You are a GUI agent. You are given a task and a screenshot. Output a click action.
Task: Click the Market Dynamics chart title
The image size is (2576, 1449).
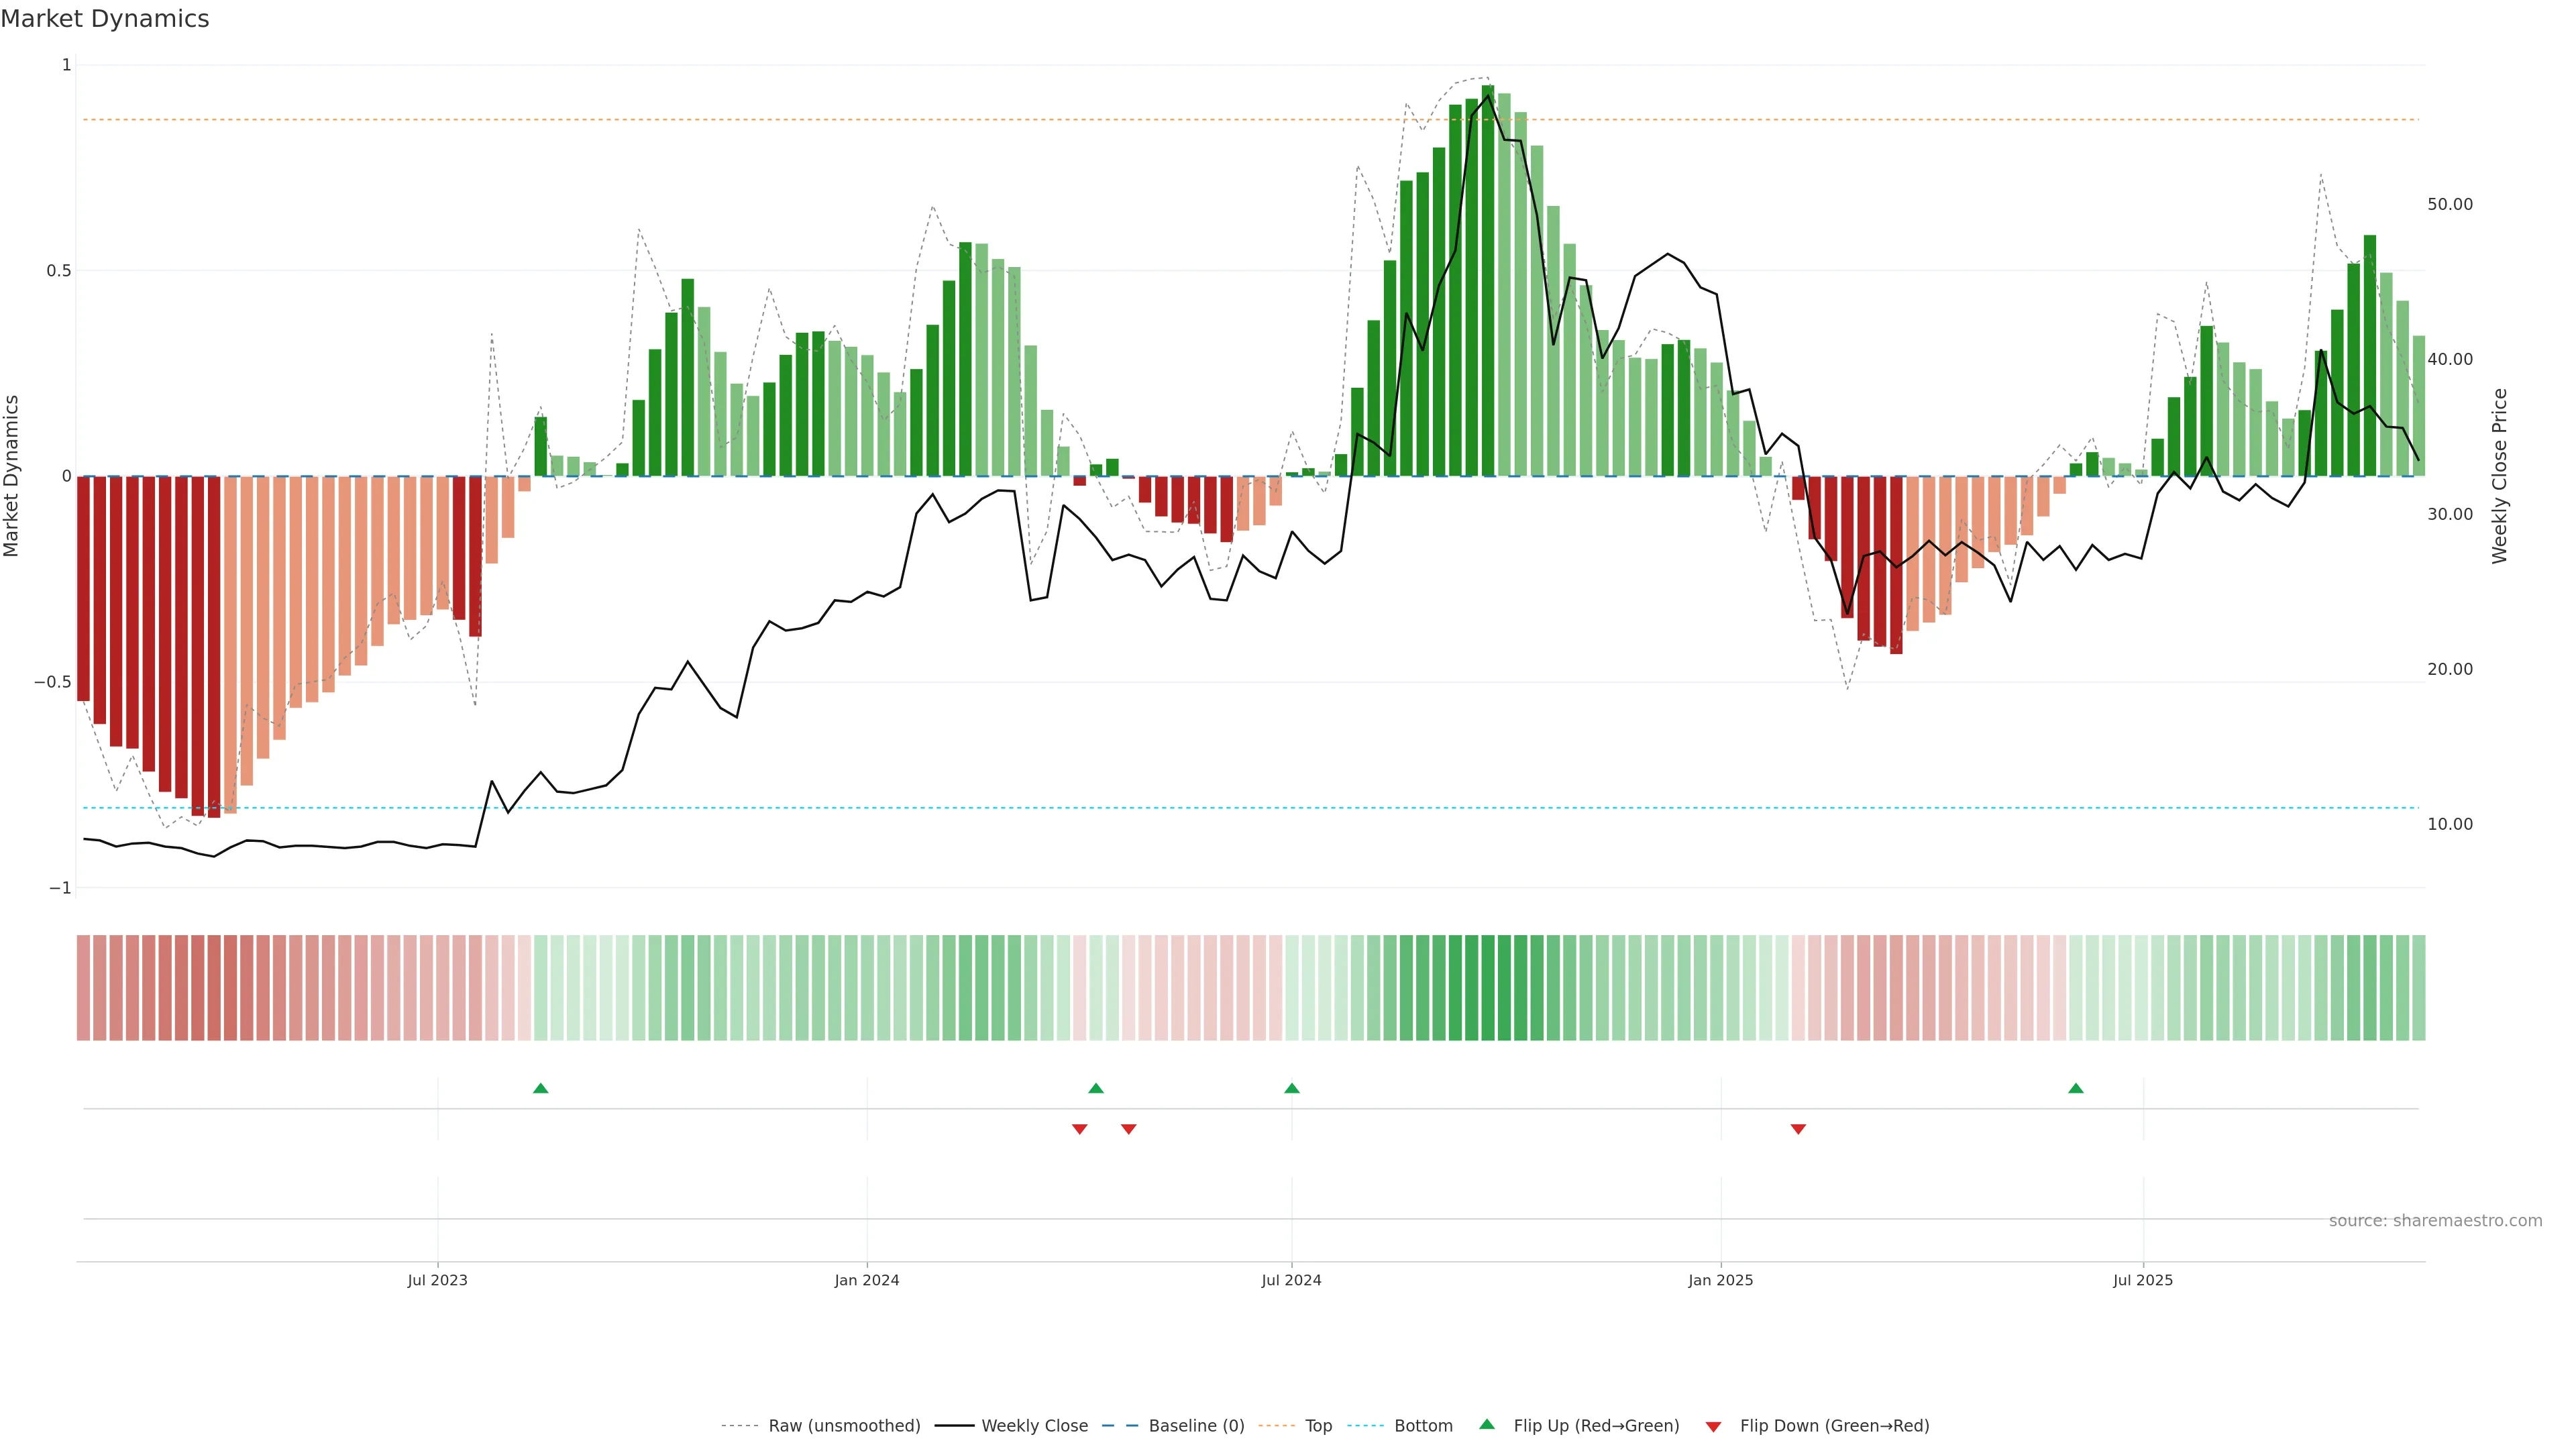pos(105,19)
